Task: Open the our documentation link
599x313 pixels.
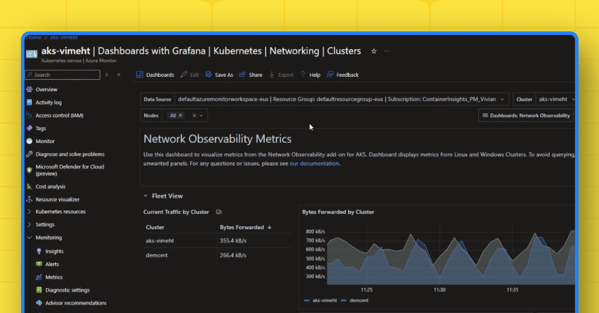Action: (x=314, y=163)
